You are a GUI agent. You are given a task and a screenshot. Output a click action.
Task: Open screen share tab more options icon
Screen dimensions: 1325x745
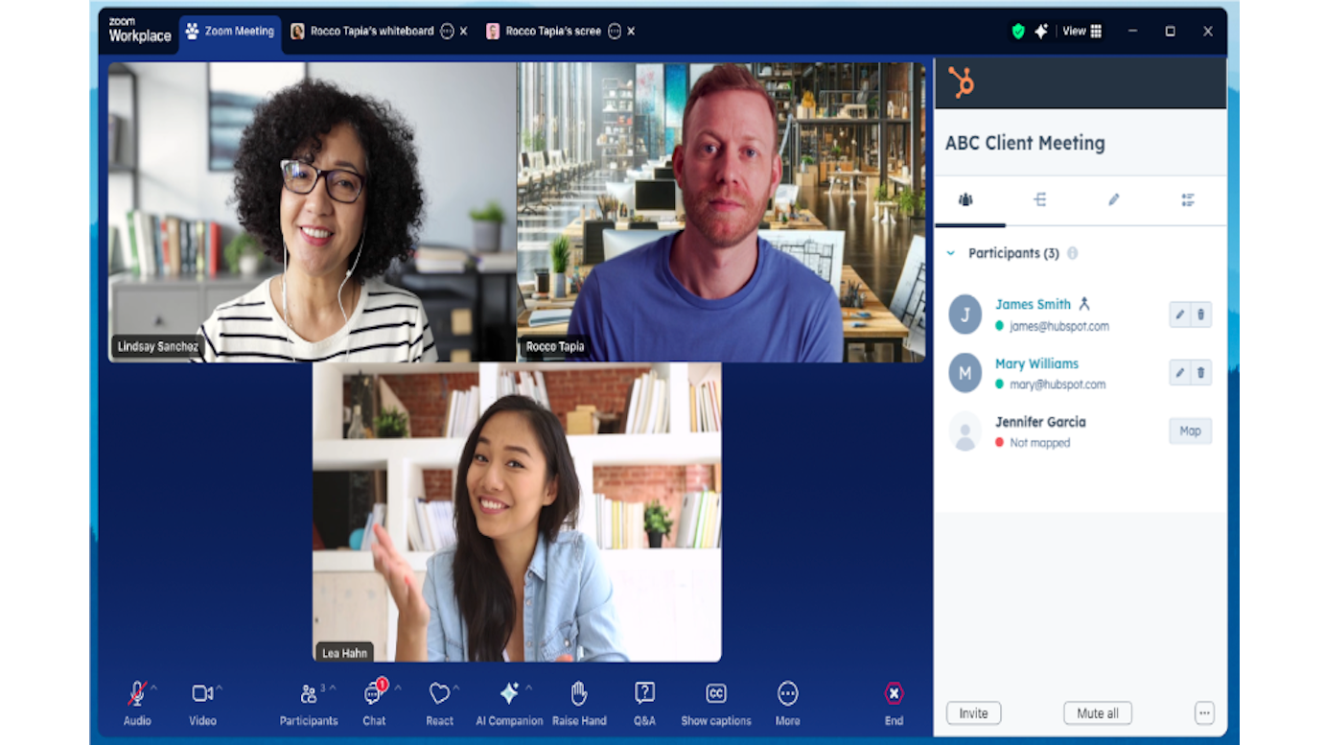615,32
